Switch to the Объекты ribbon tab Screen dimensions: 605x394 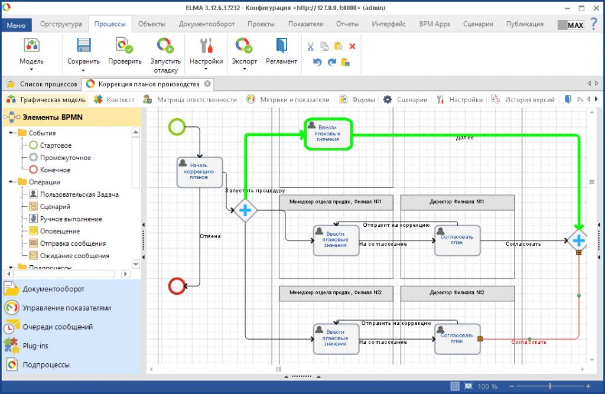coord(152,24)
